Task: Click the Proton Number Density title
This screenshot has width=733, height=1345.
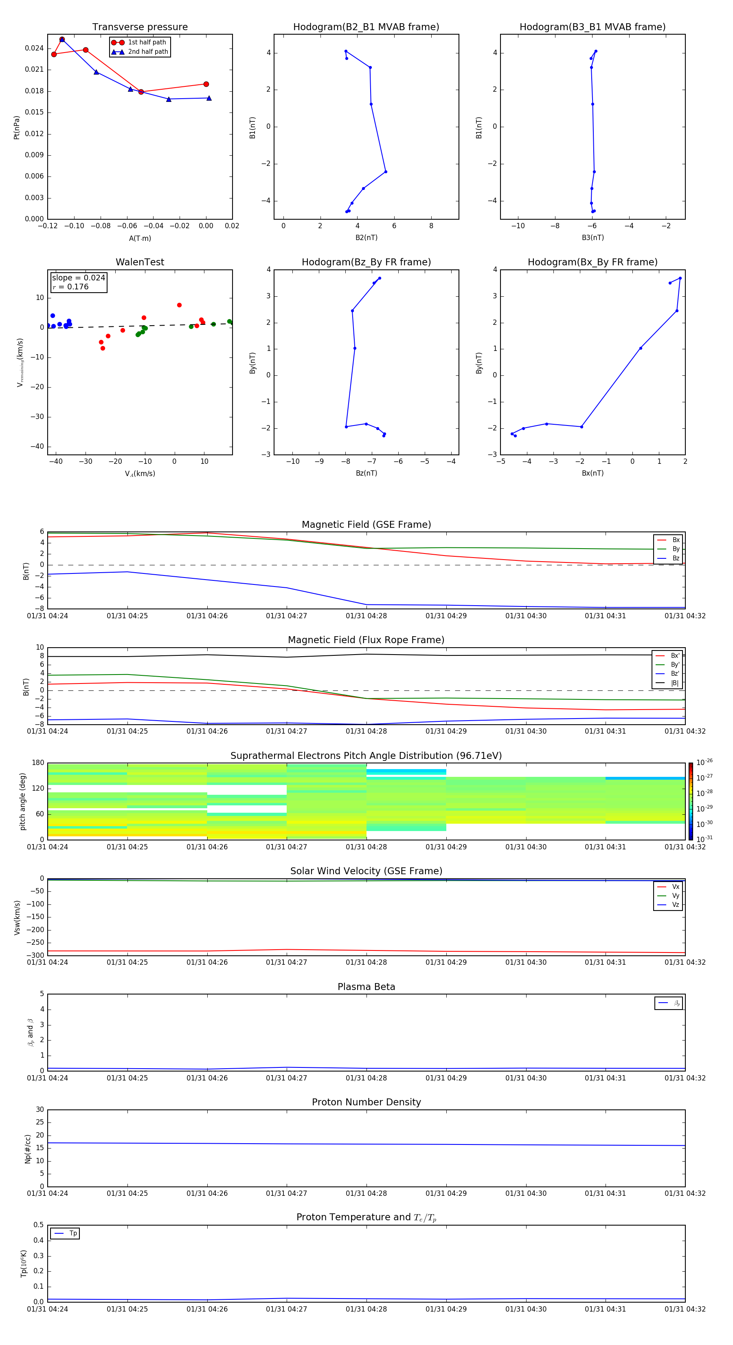Action: click(x=366, y=1102)
